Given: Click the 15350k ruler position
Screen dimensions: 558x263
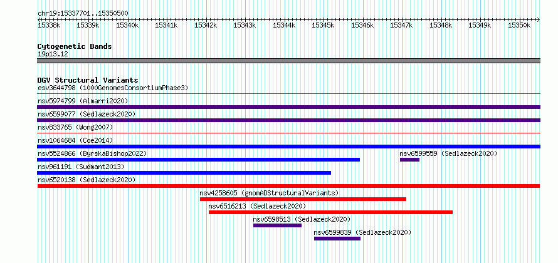Looking at the screenshot, I should click(x=519, y=25).
